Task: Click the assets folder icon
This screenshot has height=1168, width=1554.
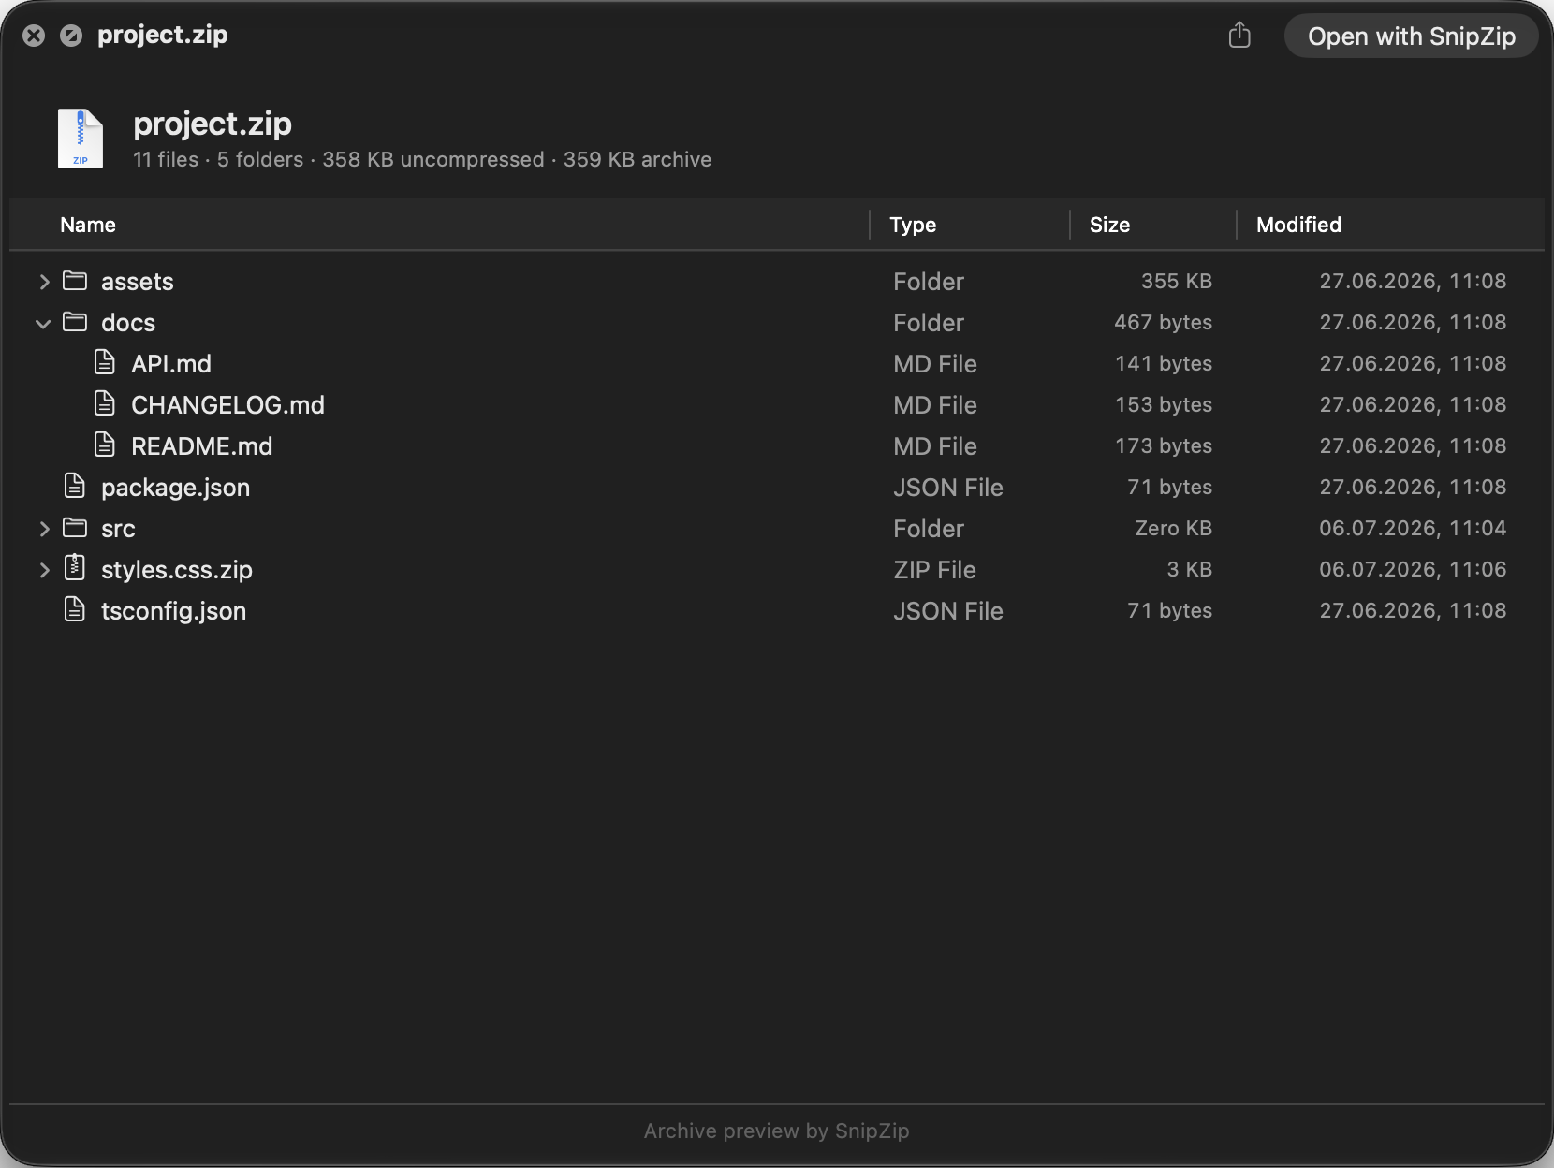Action: (x=75, y=281)
